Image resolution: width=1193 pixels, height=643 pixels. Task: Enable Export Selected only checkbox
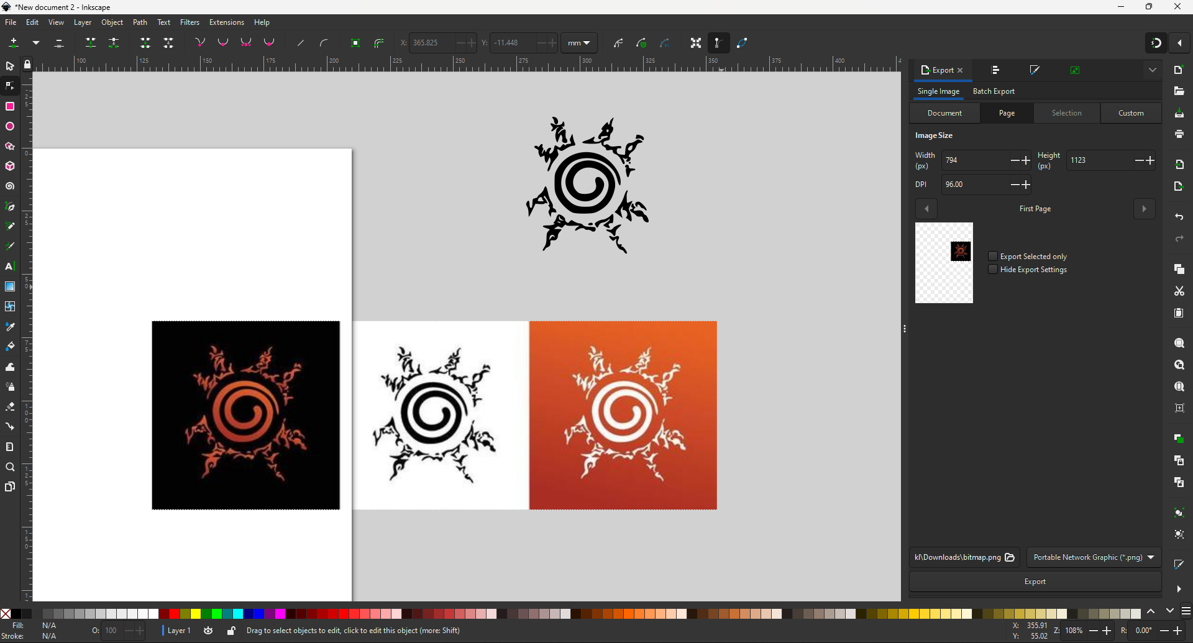click(993, 256)
